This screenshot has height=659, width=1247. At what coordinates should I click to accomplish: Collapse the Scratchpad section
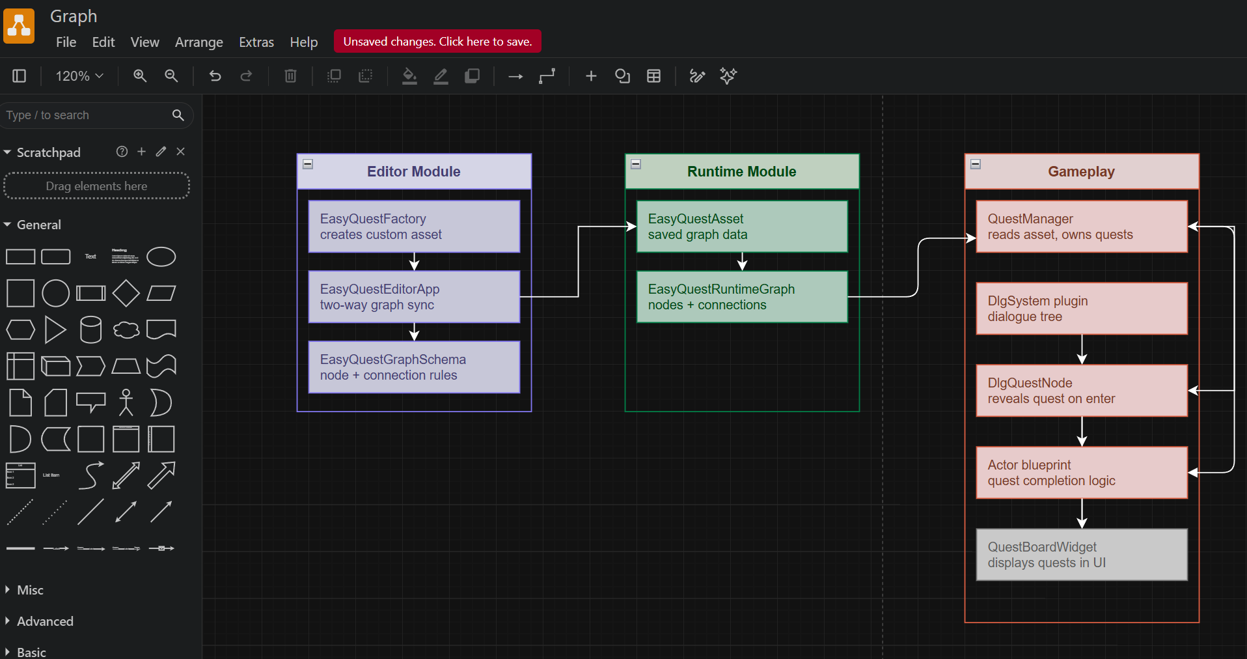[7, 152]
